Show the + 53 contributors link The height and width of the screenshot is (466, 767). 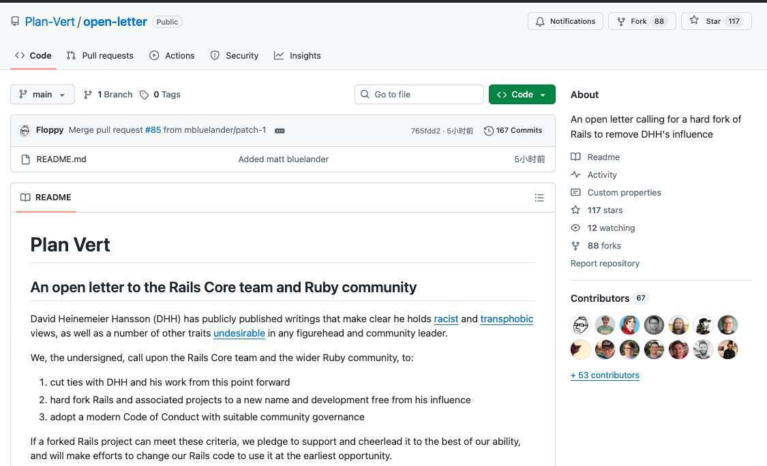[605, 375]
